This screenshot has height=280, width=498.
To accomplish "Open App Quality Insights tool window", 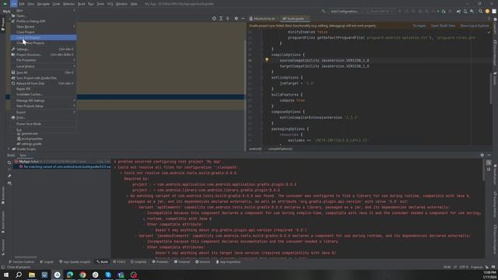I will click(x=75, y=262).
